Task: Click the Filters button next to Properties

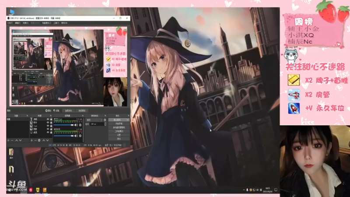Action: pyautogui.click(x=56, y=111)
